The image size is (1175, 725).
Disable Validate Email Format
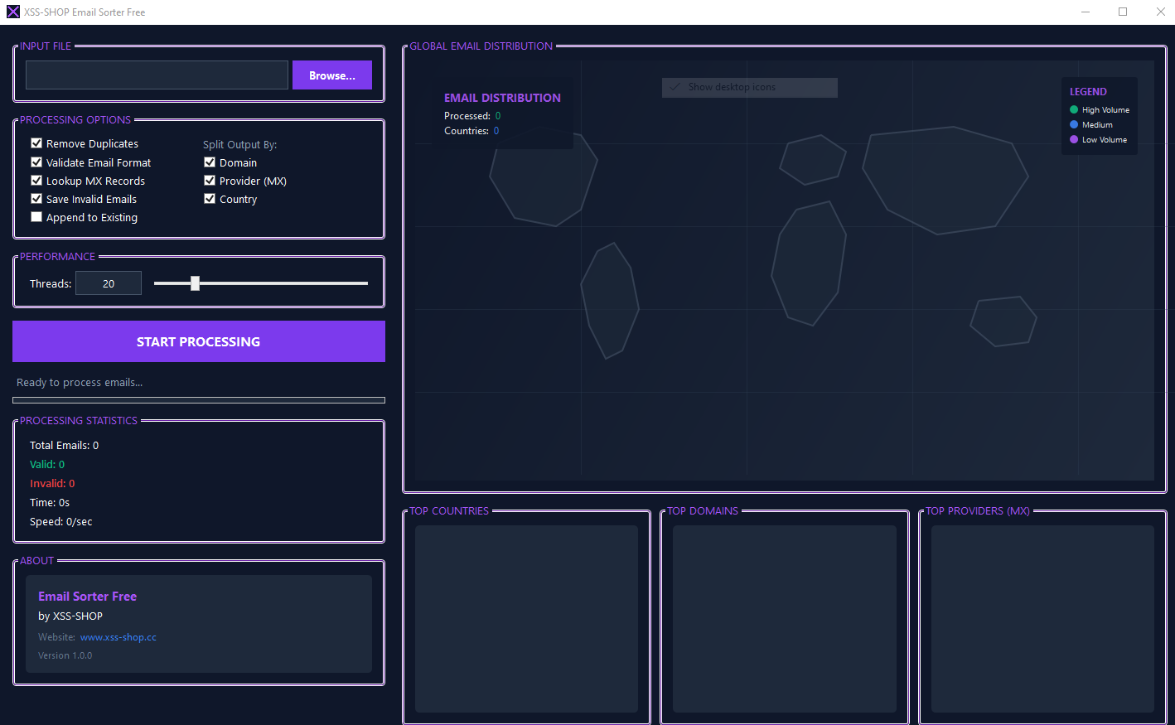click(36, 162)
